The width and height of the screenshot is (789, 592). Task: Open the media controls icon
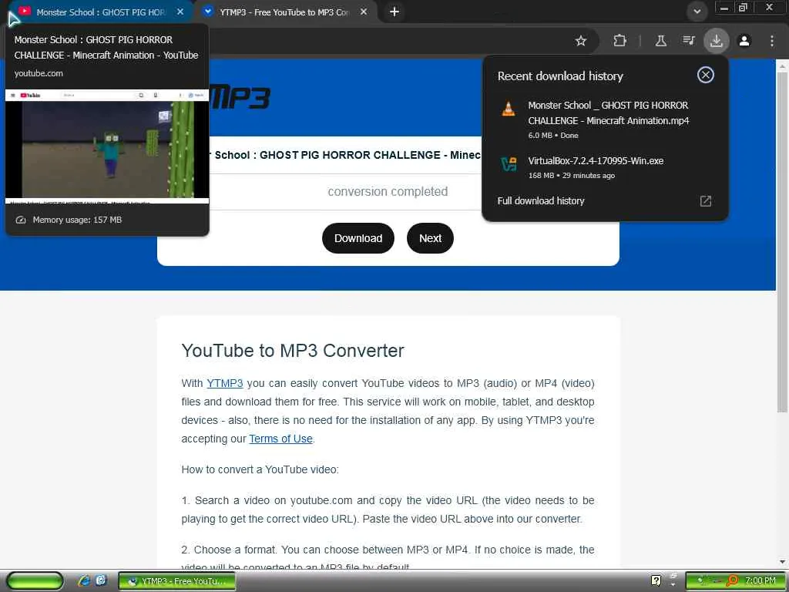pyautogui.click(x=688, y=40)
